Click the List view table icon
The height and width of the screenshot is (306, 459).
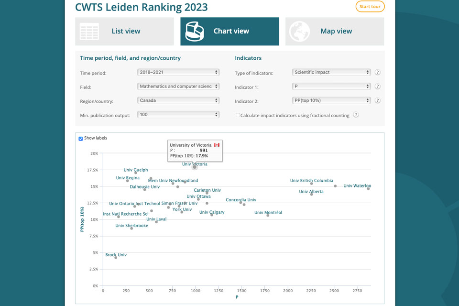89,32
